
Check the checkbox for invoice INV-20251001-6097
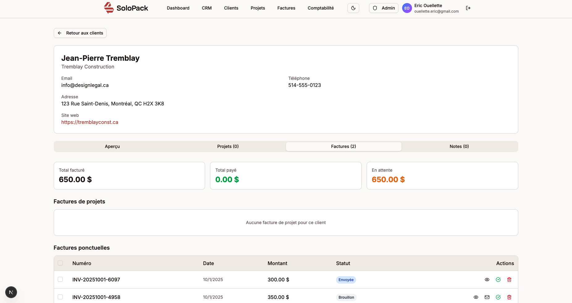pyautogui.click(x=61, y=280)
